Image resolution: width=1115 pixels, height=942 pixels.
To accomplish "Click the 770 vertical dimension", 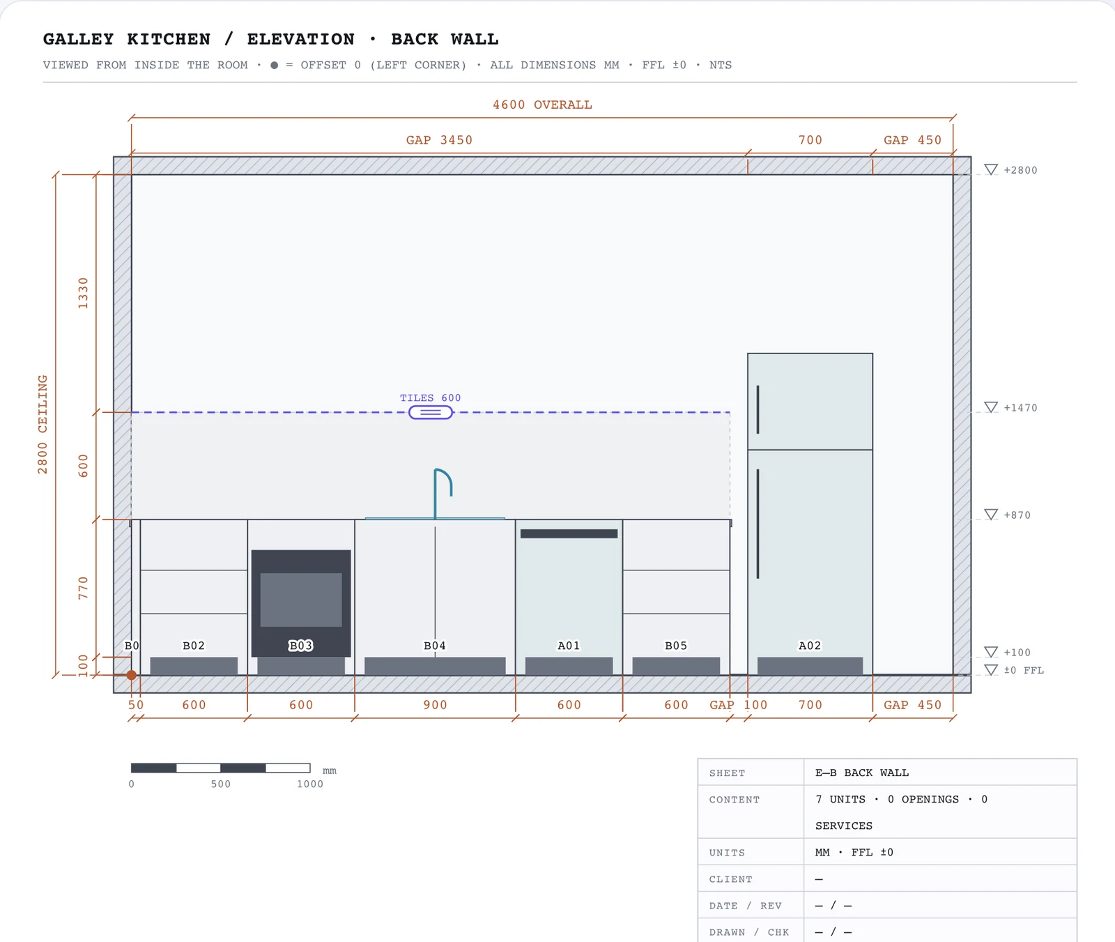I will point(84,588).
